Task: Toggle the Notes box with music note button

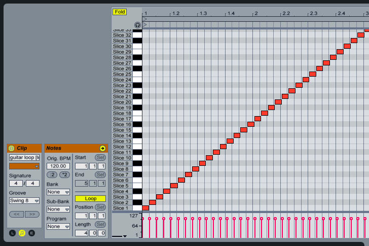Action: (22, 233)
